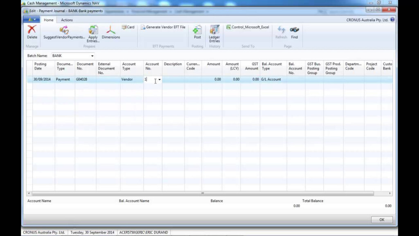Click the Amount (LCY) column header

[x=232, y=68]
